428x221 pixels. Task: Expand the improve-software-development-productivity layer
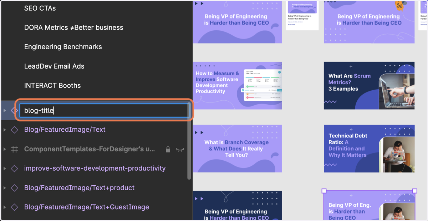5,168
